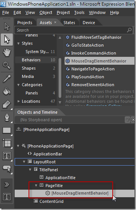The height and width of the screenshot is (210, 136).
Task: Select the Shapes category
Action: tap(36, 68)
